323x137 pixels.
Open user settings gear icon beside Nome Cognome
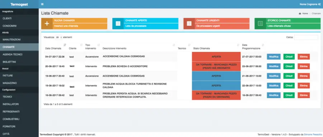tap(319, 4)
